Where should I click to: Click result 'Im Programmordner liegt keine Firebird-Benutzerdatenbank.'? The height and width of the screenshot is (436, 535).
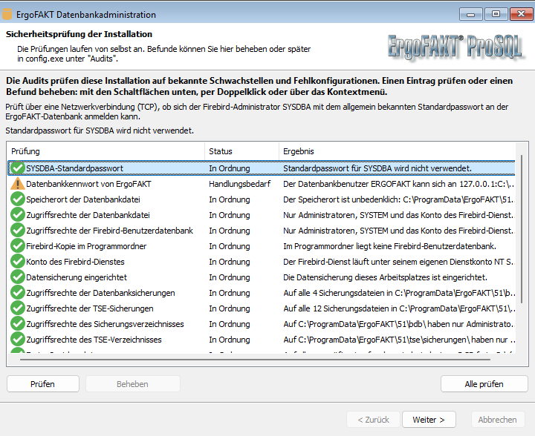click(389, 246)
